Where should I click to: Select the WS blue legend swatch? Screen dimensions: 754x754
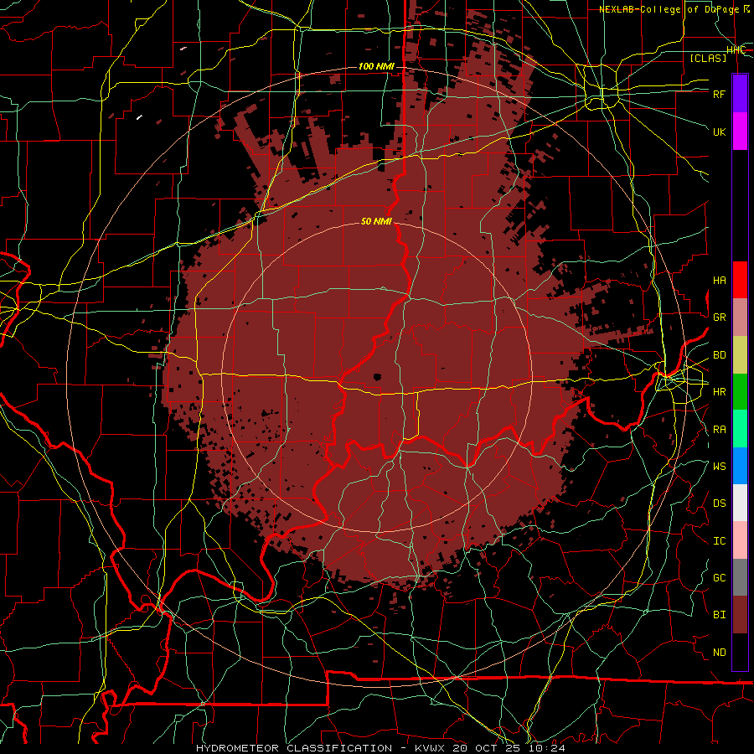coord(740,466)
